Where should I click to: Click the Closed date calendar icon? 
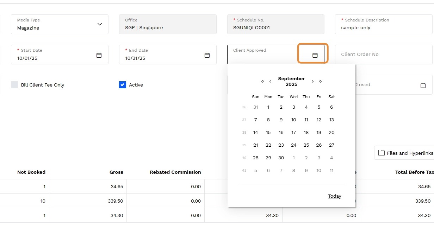pos(423,85)
